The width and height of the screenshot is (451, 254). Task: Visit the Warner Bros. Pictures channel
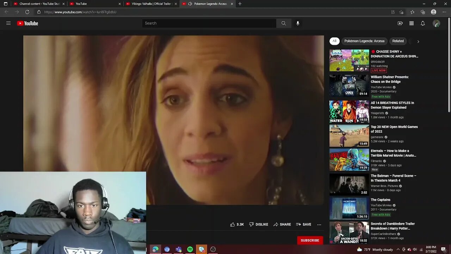[384, 186]
